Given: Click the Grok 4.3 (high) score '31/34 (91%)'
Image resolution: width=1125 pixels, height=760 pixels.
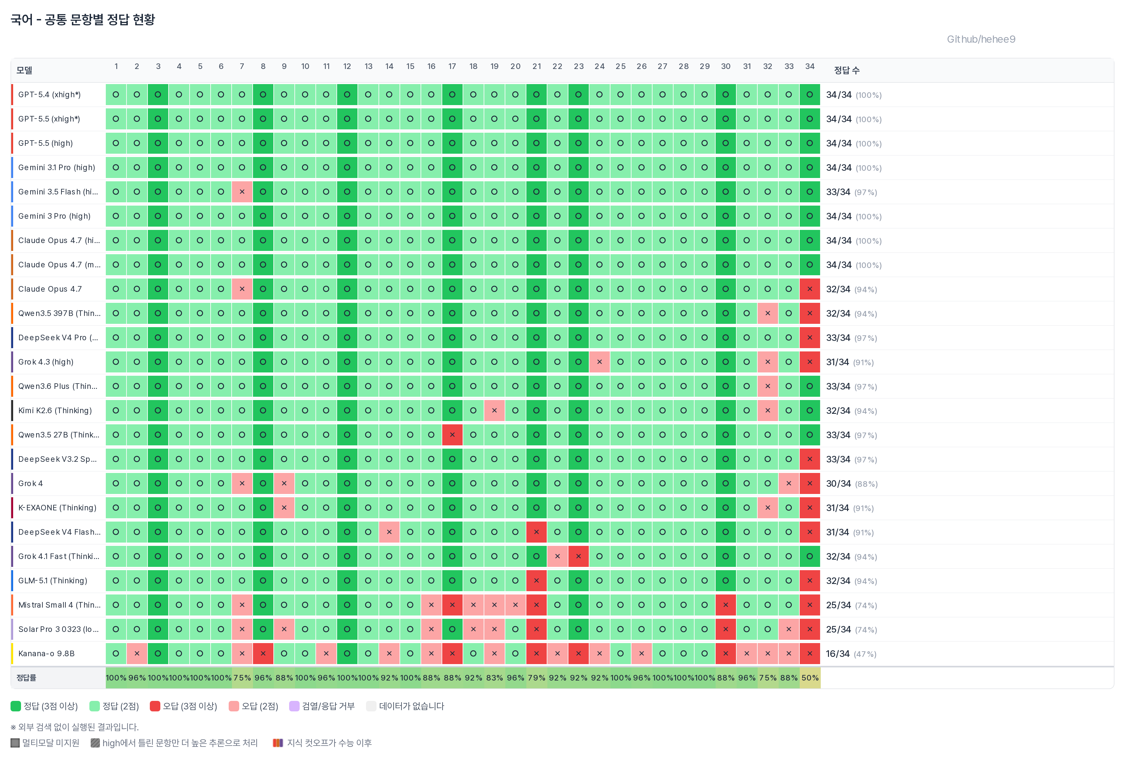Looking at the screenshot, I should (850, 362).
